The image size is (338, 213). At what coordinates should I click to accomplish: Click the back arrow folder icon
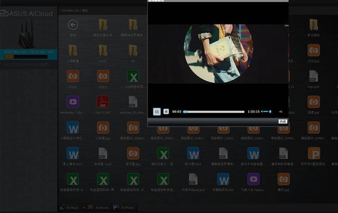(x=73, y=24)
